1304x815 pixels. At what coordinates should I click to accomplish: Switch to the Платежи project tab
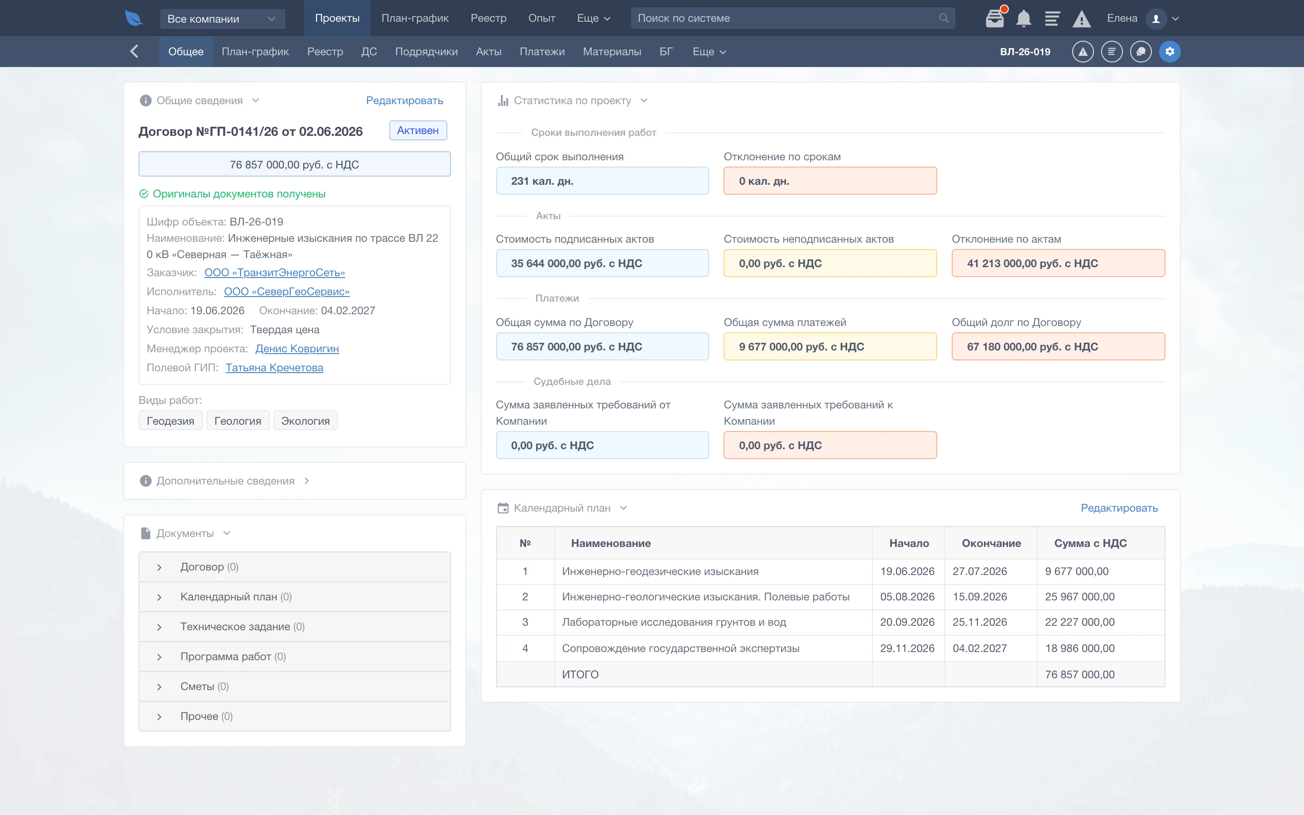coord(542,52)
